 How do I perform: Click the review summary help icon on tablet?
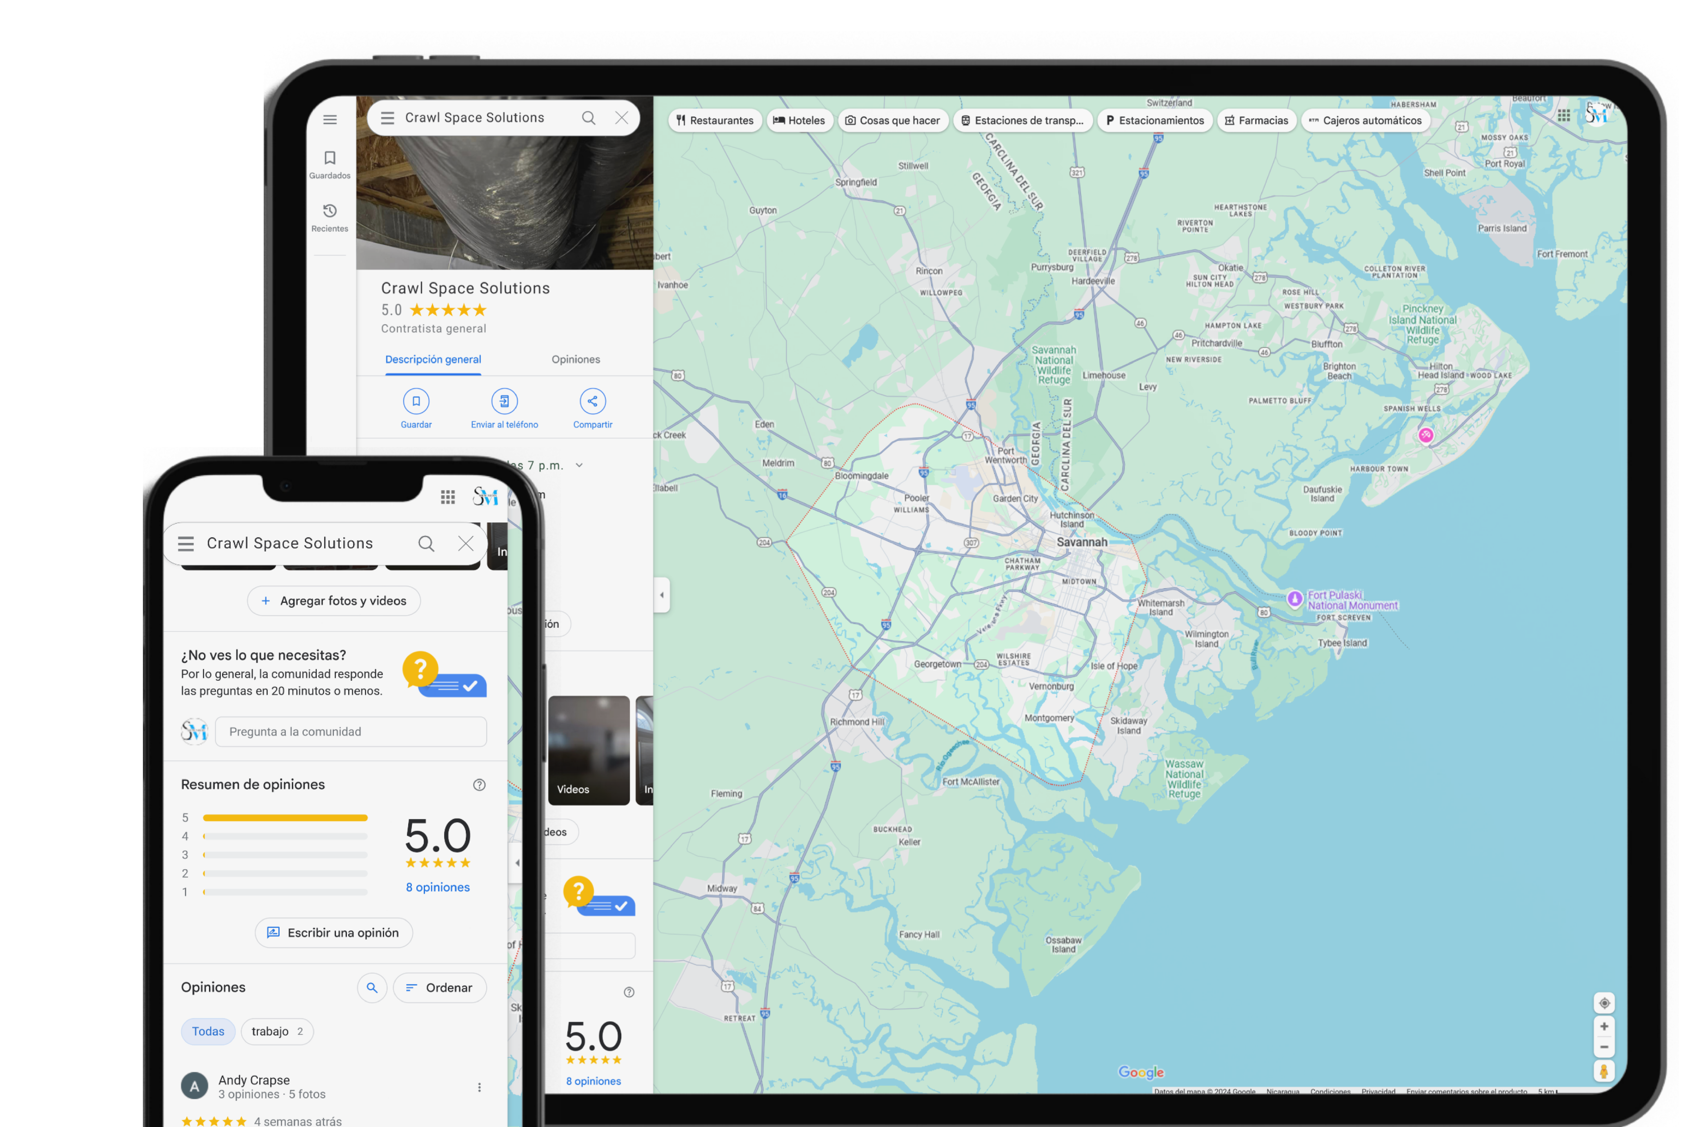pos(629,992)
